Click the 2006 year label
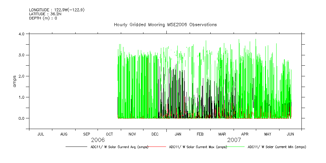The width and height of the screenshot is (326, 163). coord(98,140)
